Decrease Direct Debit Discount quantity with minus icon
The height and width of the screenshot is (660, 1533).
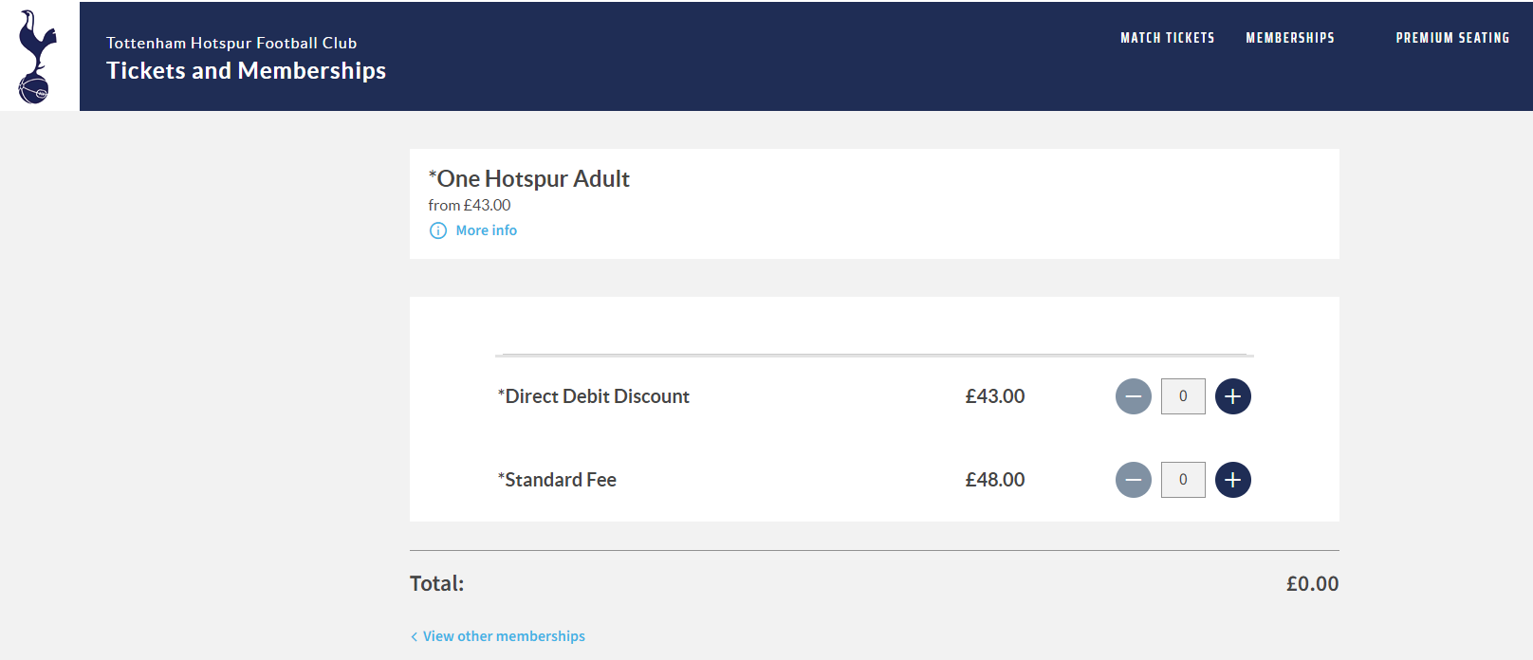coord(1133,396)
